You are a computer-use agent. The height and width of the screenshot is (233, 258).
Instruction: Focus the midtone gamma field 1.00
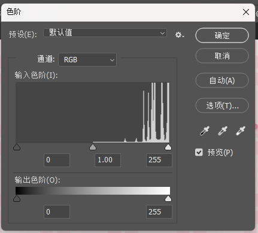coord(108,160)
